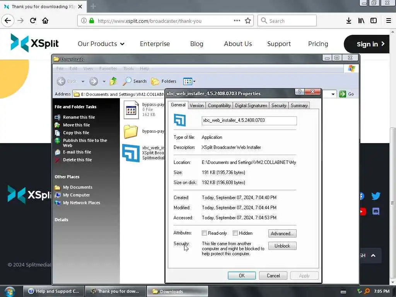Image resolution: width=396 pixels, height=297 pixels.
Task: Show Firefox downloads arrow
Action: 348,21
